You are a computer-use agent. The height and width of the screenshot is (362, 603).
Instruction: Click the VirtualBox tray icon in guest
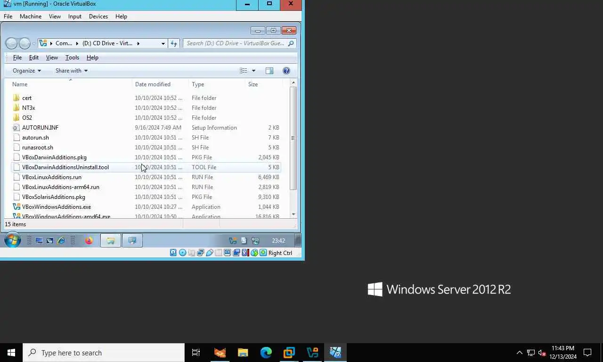tap(233, 241)
